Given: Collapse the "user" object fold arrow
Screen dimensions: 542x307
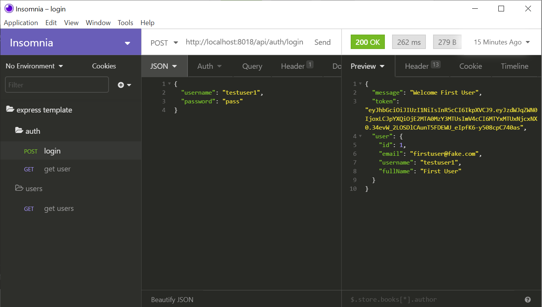Looking at the screenshot, I should pyautogui.click(x=360, y=136).
